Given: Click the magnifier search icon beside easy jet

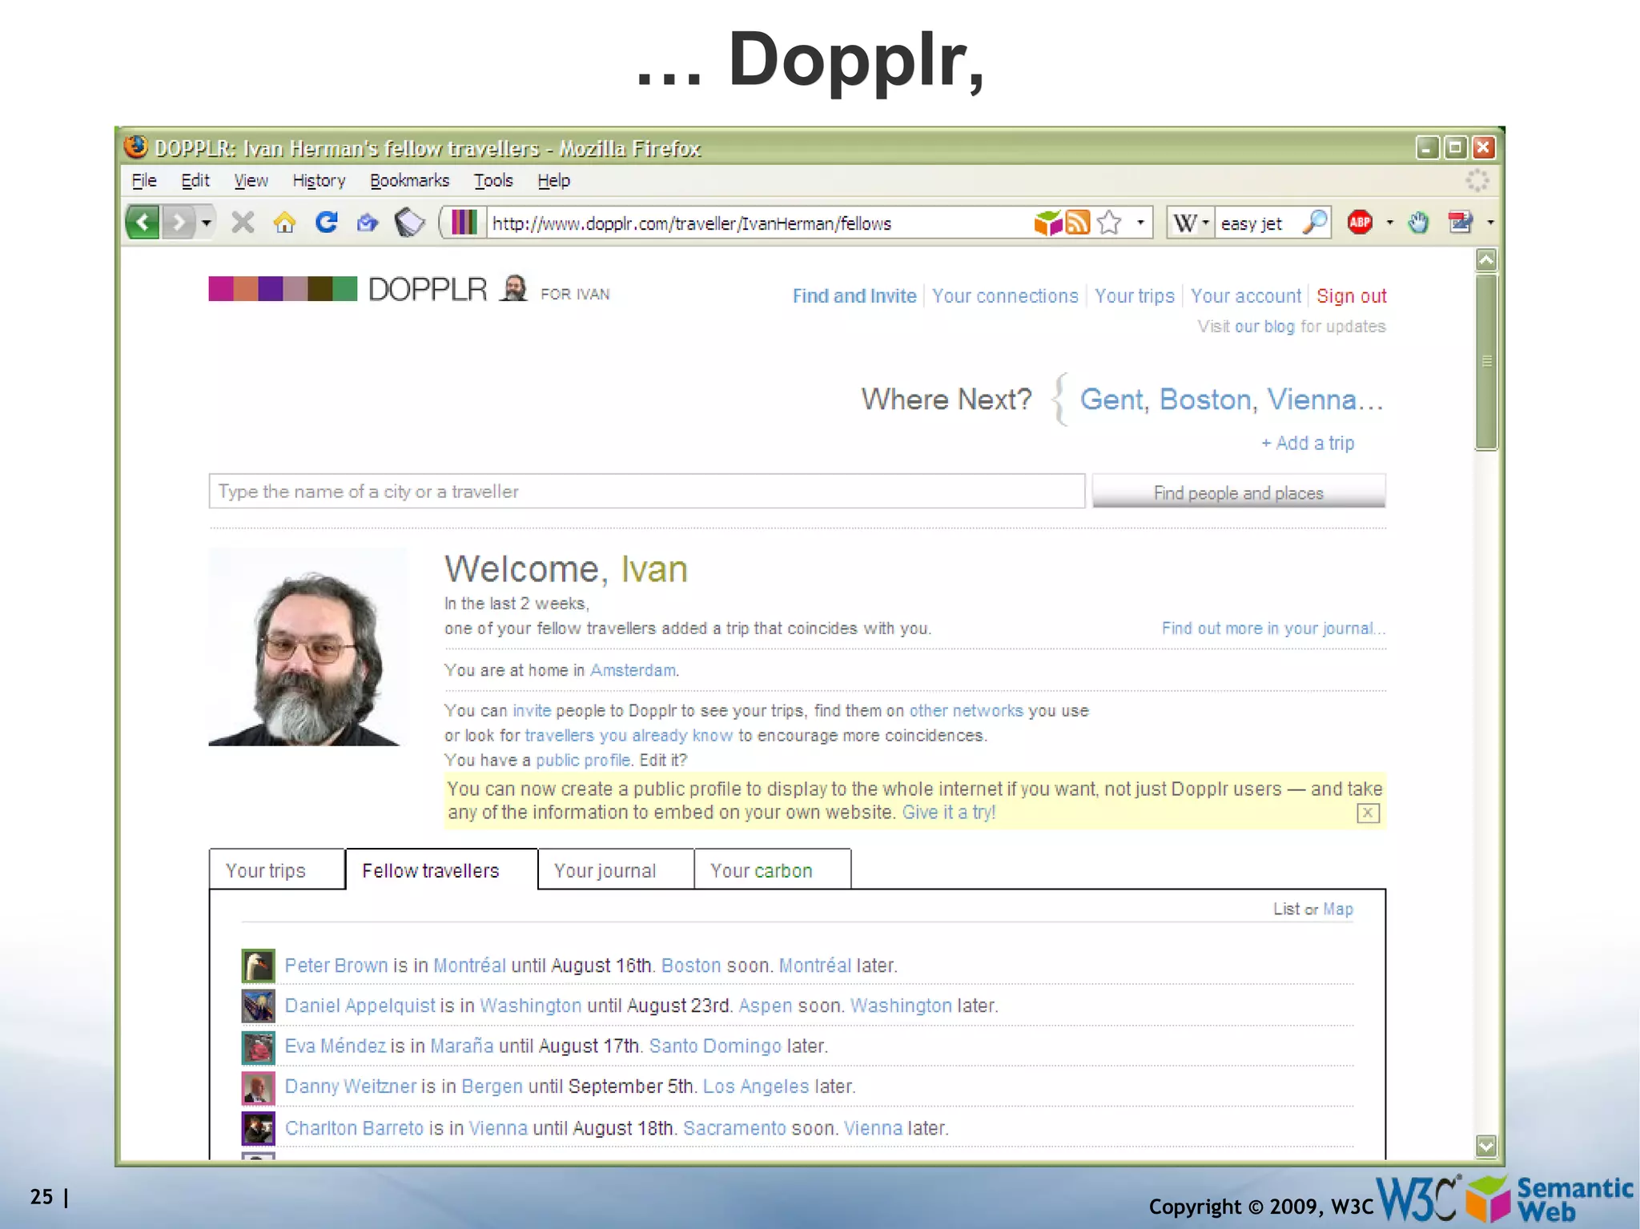Looking at the screenshot, I should click(x=1314, y=222).
